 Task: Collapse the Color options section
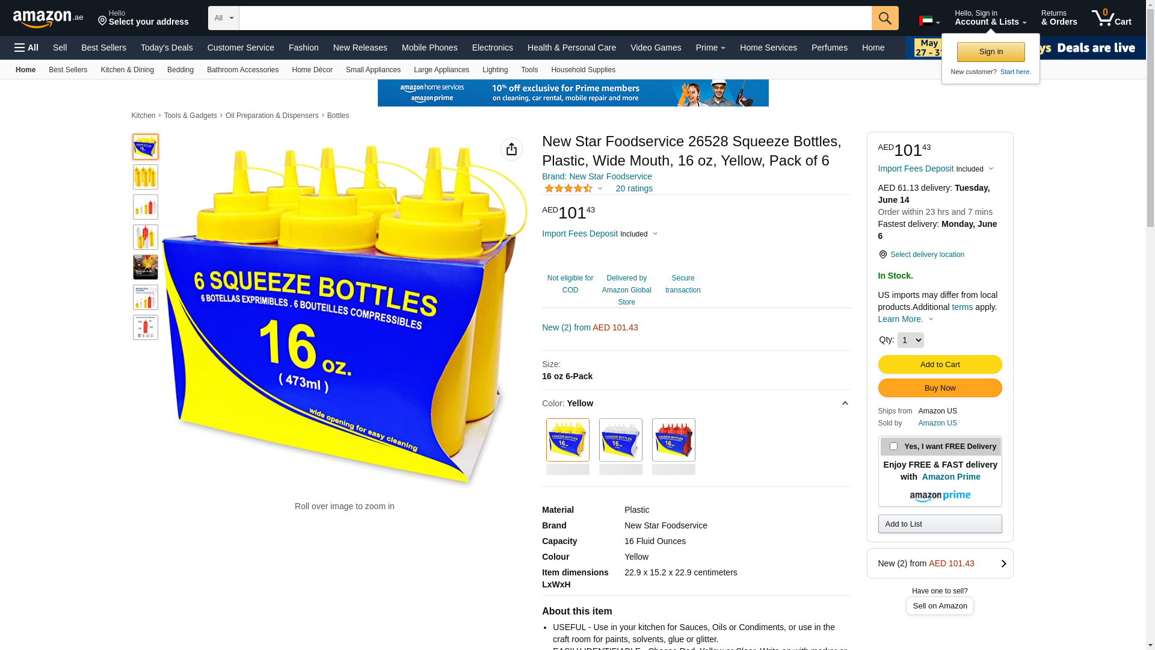(845, 403)
